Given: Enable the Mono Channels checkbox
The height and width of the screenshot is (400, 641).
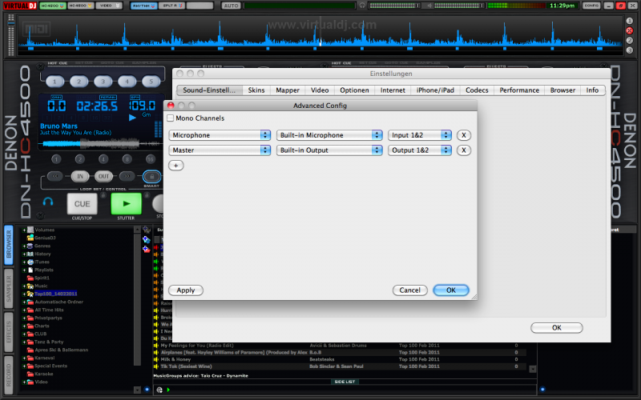Looking at the screenshot, I should (170, 118).
